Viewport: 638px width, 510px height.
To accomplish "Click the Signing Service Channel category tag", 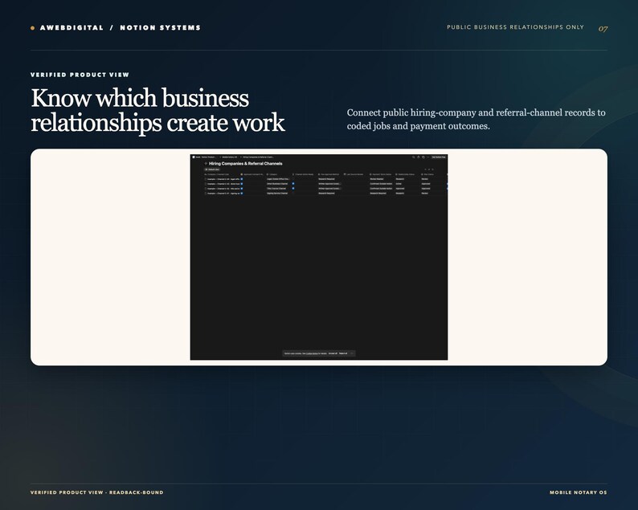I will pyautogui.click(x=277, y=194).
